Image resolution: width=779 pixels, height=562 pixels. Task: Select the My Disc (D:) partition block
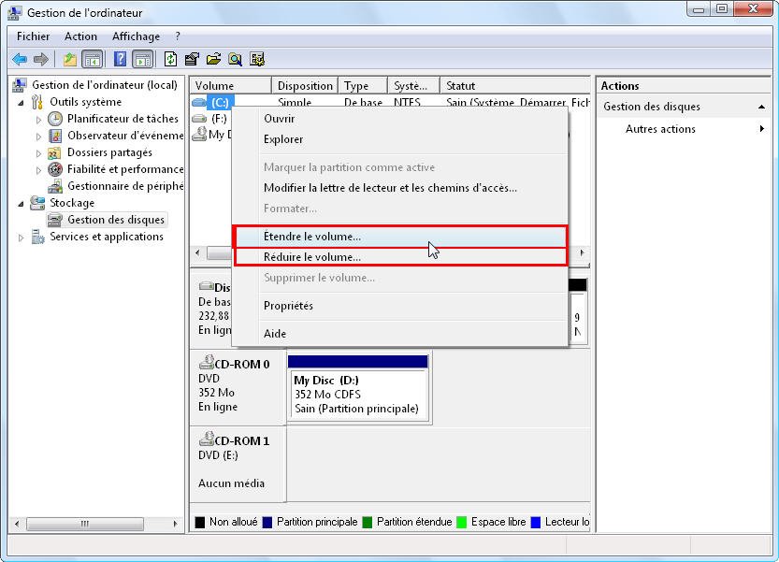tap(357, 395)
